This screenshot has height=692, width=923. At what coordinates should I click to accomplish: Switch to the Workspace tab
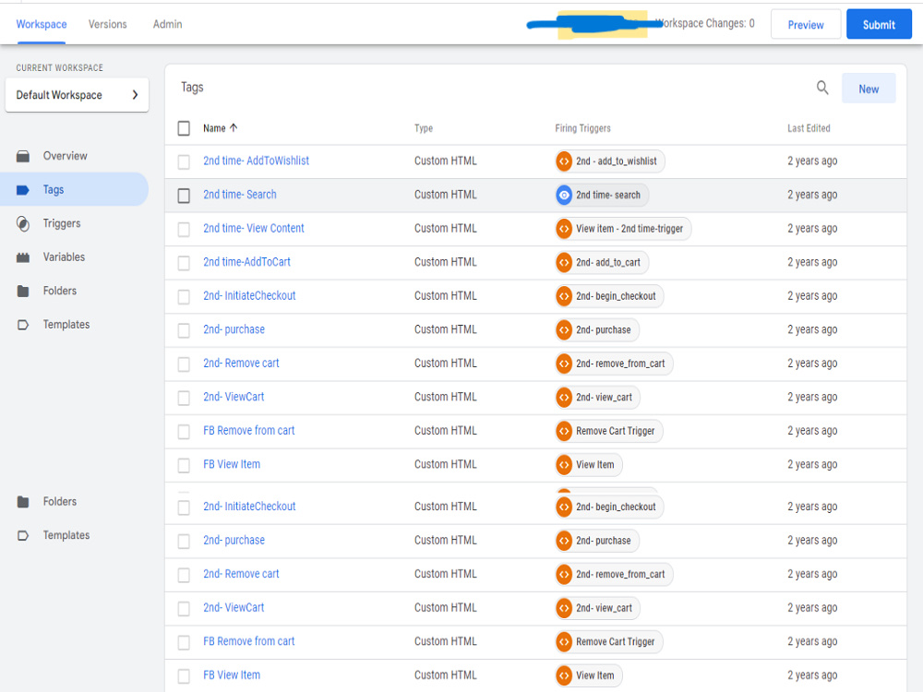click(42, 24)
